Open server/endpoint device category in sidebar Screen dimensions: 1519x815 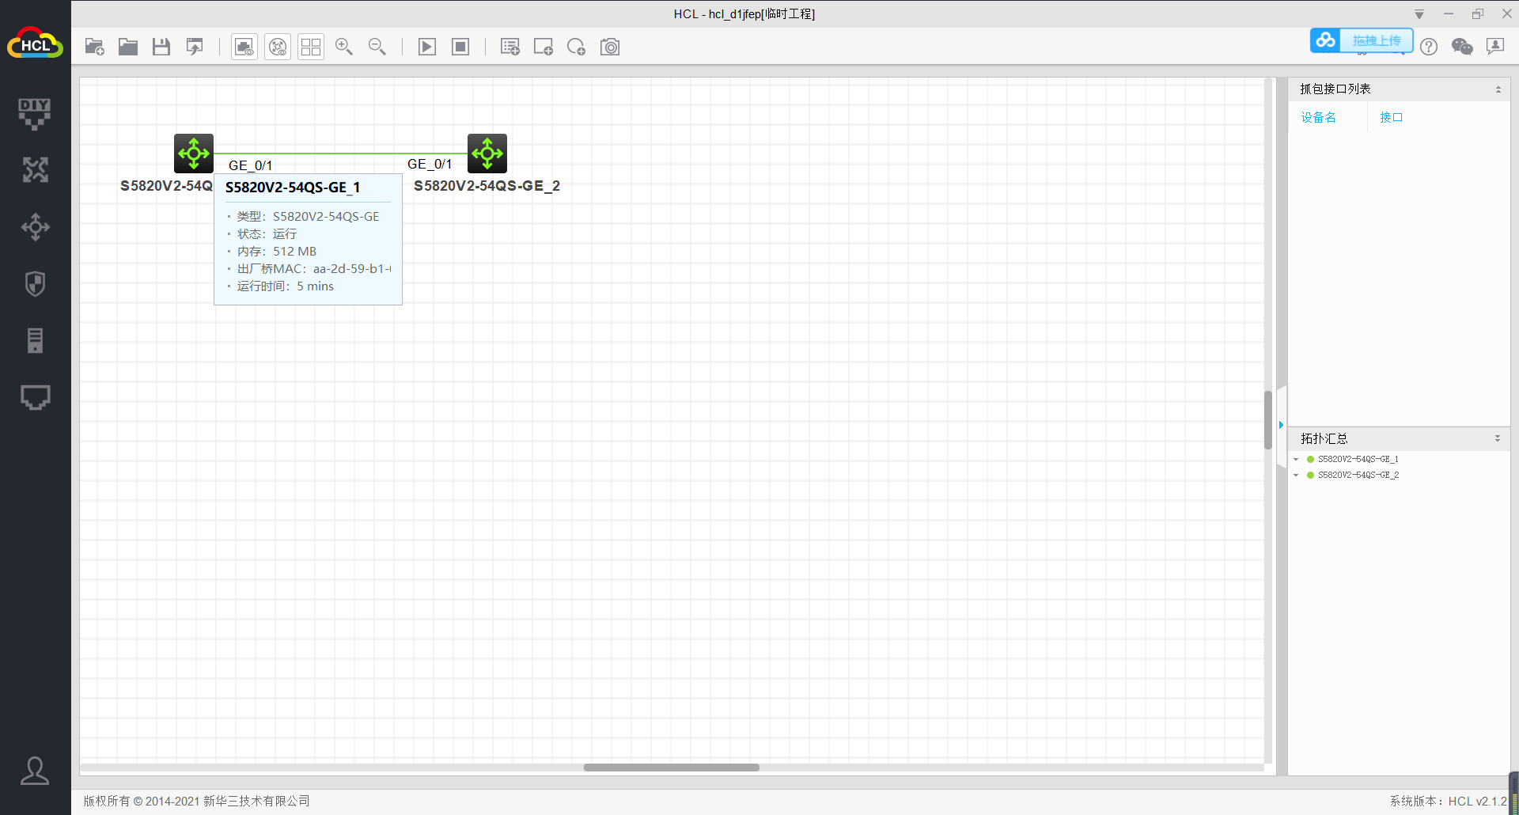35,341
